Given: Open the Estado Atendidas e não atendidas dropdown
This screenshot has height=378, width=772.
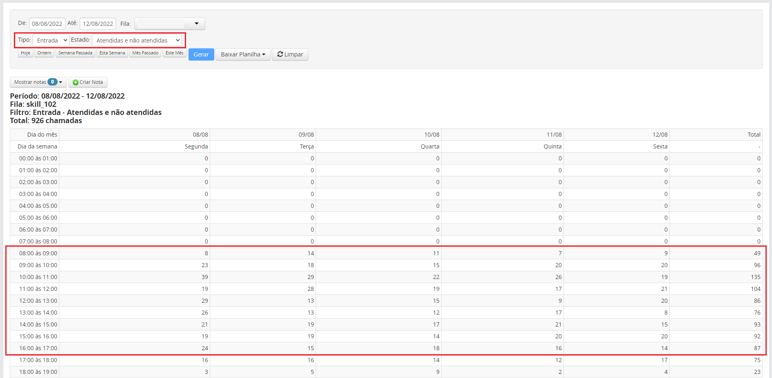Looking at the screenshot, I should [137, 40].
